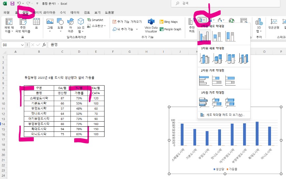Switch to the 보기 ribbon tab

(97, 12)
